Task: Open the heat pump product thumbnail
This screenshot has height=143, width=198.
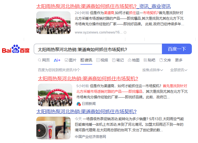Action: [53, 128]
